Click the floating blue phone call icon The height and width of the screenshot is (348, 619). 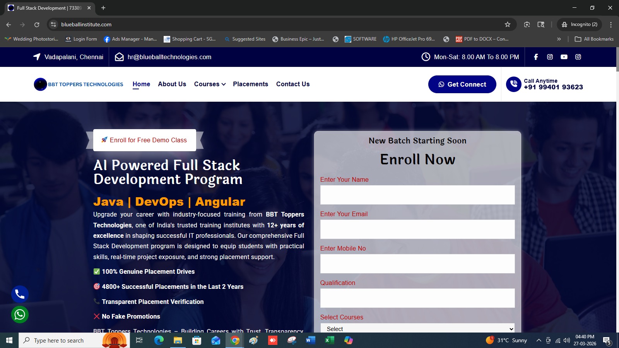[20, 294]
